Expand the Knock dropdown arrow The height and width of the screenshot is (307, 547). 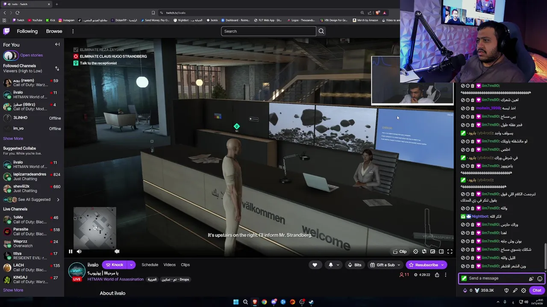(x=131, y=265)
